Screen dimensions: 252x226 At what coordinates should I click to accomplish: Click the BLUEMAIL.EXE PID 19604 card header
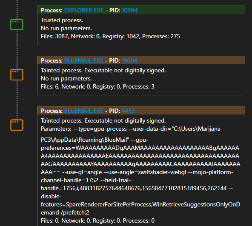pos(141,60)
